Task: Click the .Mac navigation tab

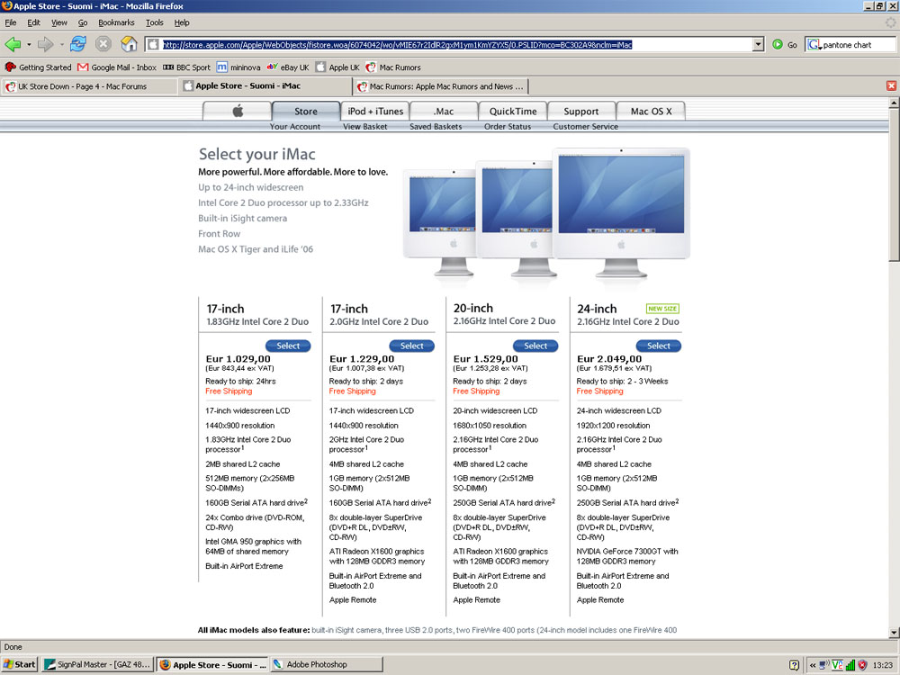Action: [x=444, y=111]
